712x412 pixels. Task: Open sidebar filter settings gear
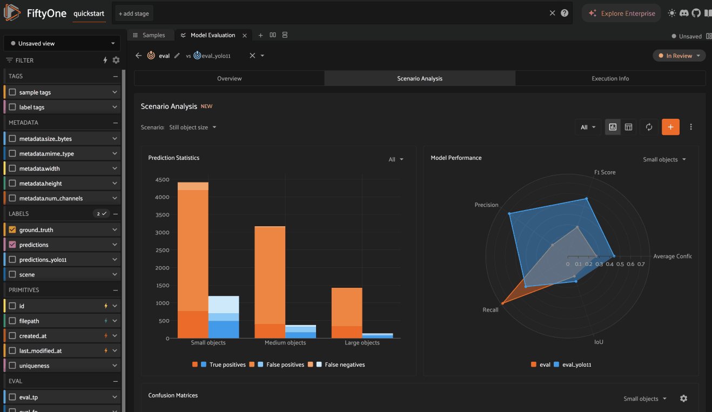point(116,60)
